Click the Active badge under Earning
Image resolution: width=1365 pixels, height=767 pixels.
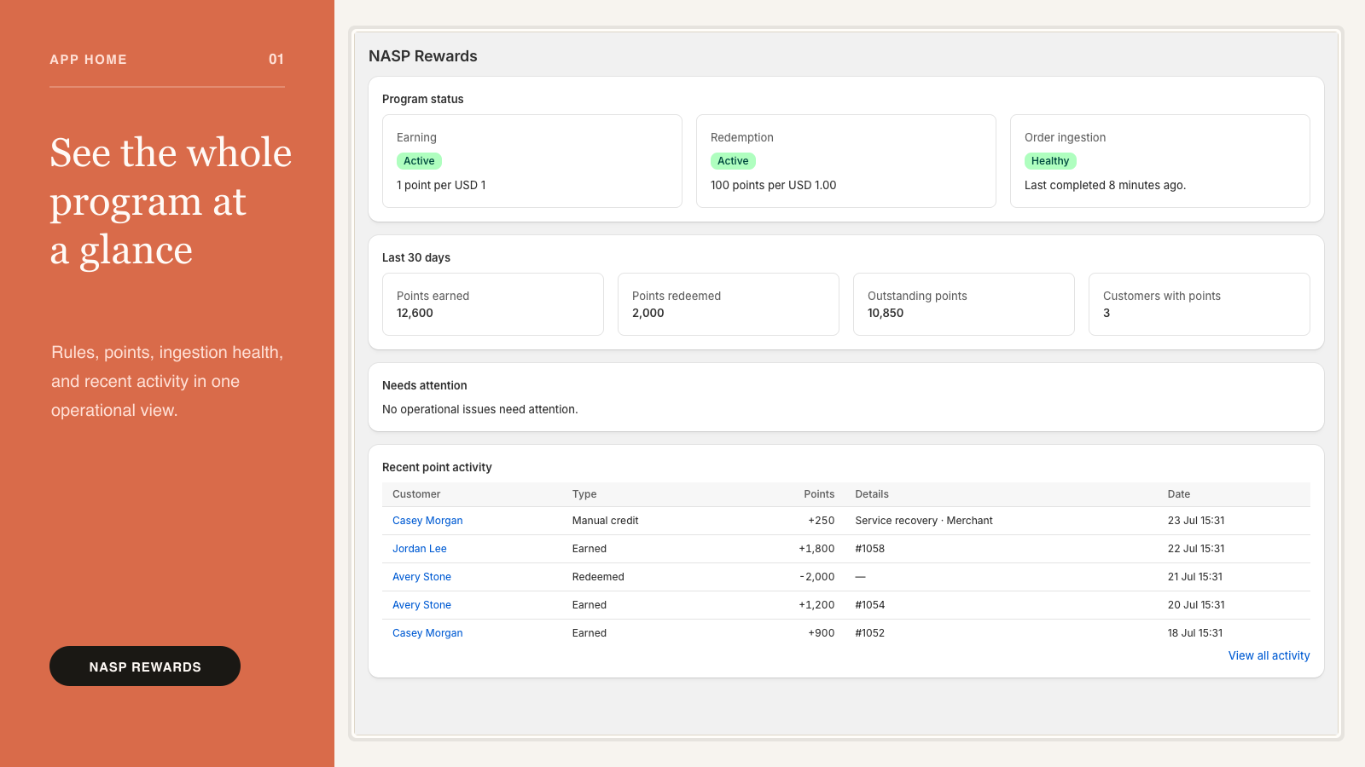point(419,161)
